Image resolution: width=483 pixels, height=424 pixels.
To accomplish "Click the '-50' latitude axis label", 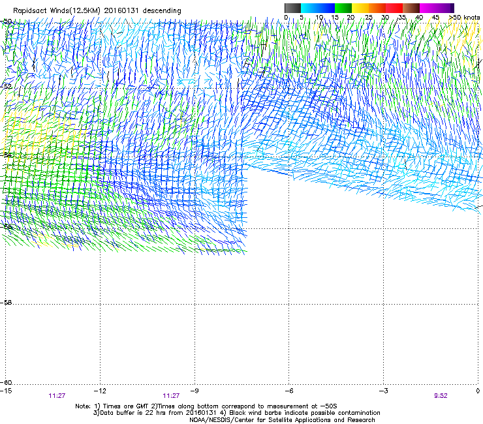I will click(x=6, y=22).
